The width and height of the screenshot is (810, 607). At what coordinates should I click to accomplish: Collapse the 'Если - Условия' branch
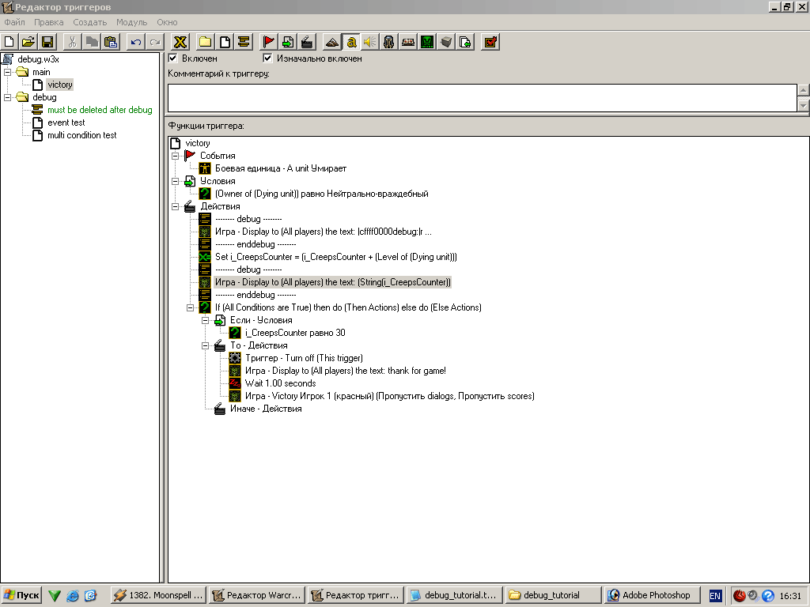point(206,320)
